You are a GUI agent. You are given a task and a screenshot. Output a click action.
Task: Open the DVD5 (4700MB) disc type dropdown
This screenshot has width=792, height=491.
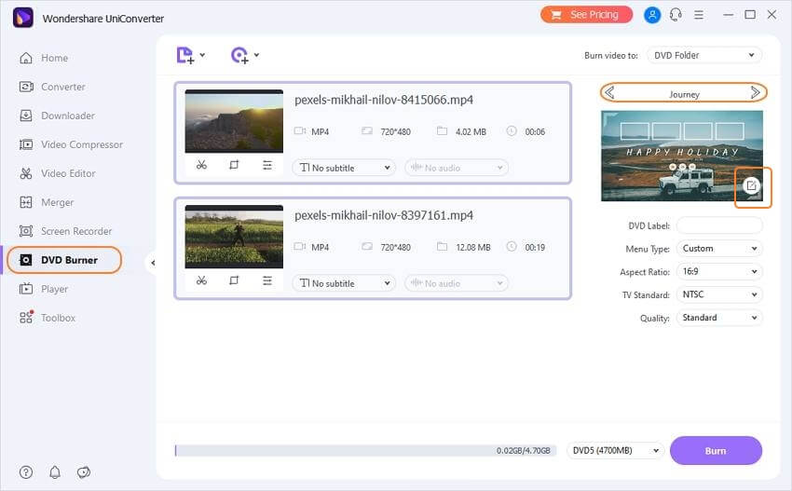[x=615, y=451]
